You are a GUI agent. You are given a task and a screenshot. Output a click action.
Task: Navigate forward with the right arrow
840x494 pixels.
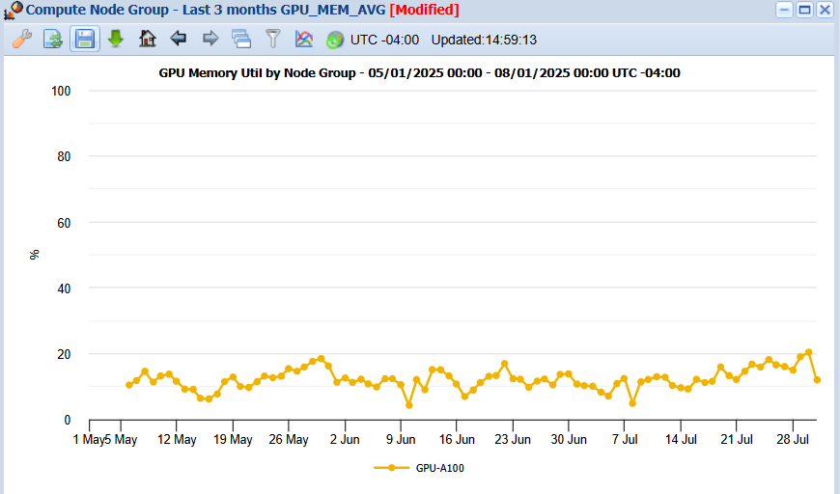pos(210,39)
